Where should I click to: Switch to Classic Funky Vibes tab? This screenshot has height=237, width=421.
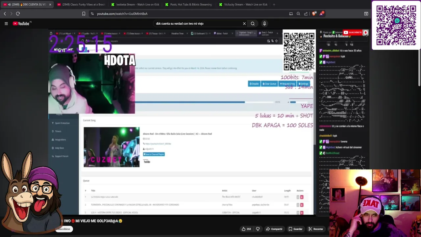click(x=81, y=5)
